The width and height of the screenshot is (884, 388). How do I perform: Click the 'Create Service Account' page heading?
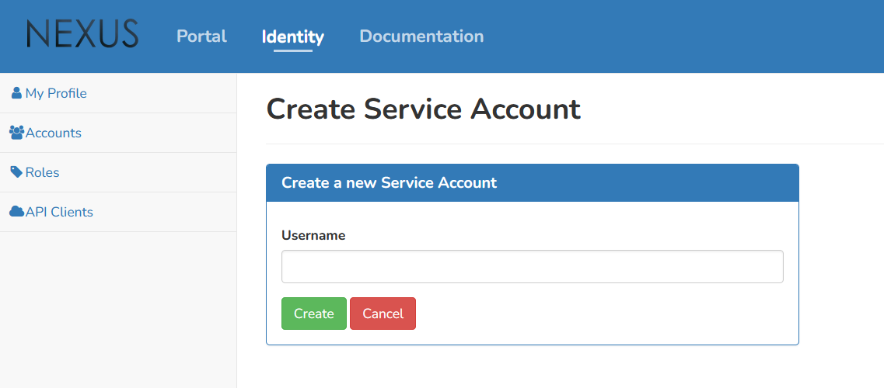click(x=423, y=109)
